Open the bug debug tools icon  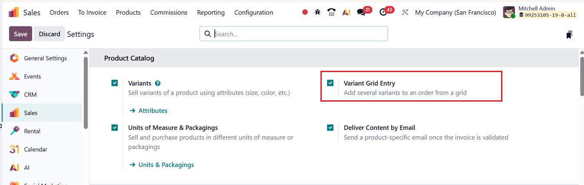tap(318, 12)
